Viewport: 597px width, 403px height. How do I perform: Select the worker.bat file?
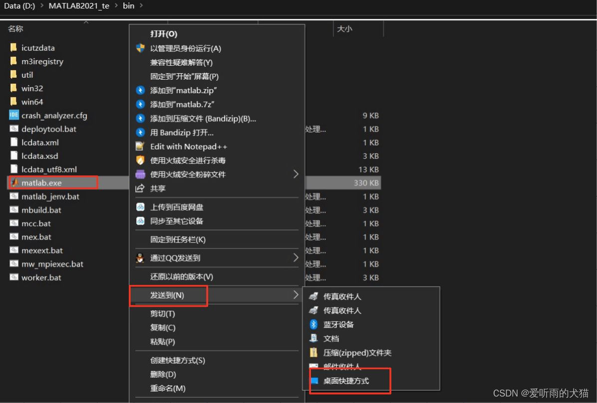click(x=41, y=277)
